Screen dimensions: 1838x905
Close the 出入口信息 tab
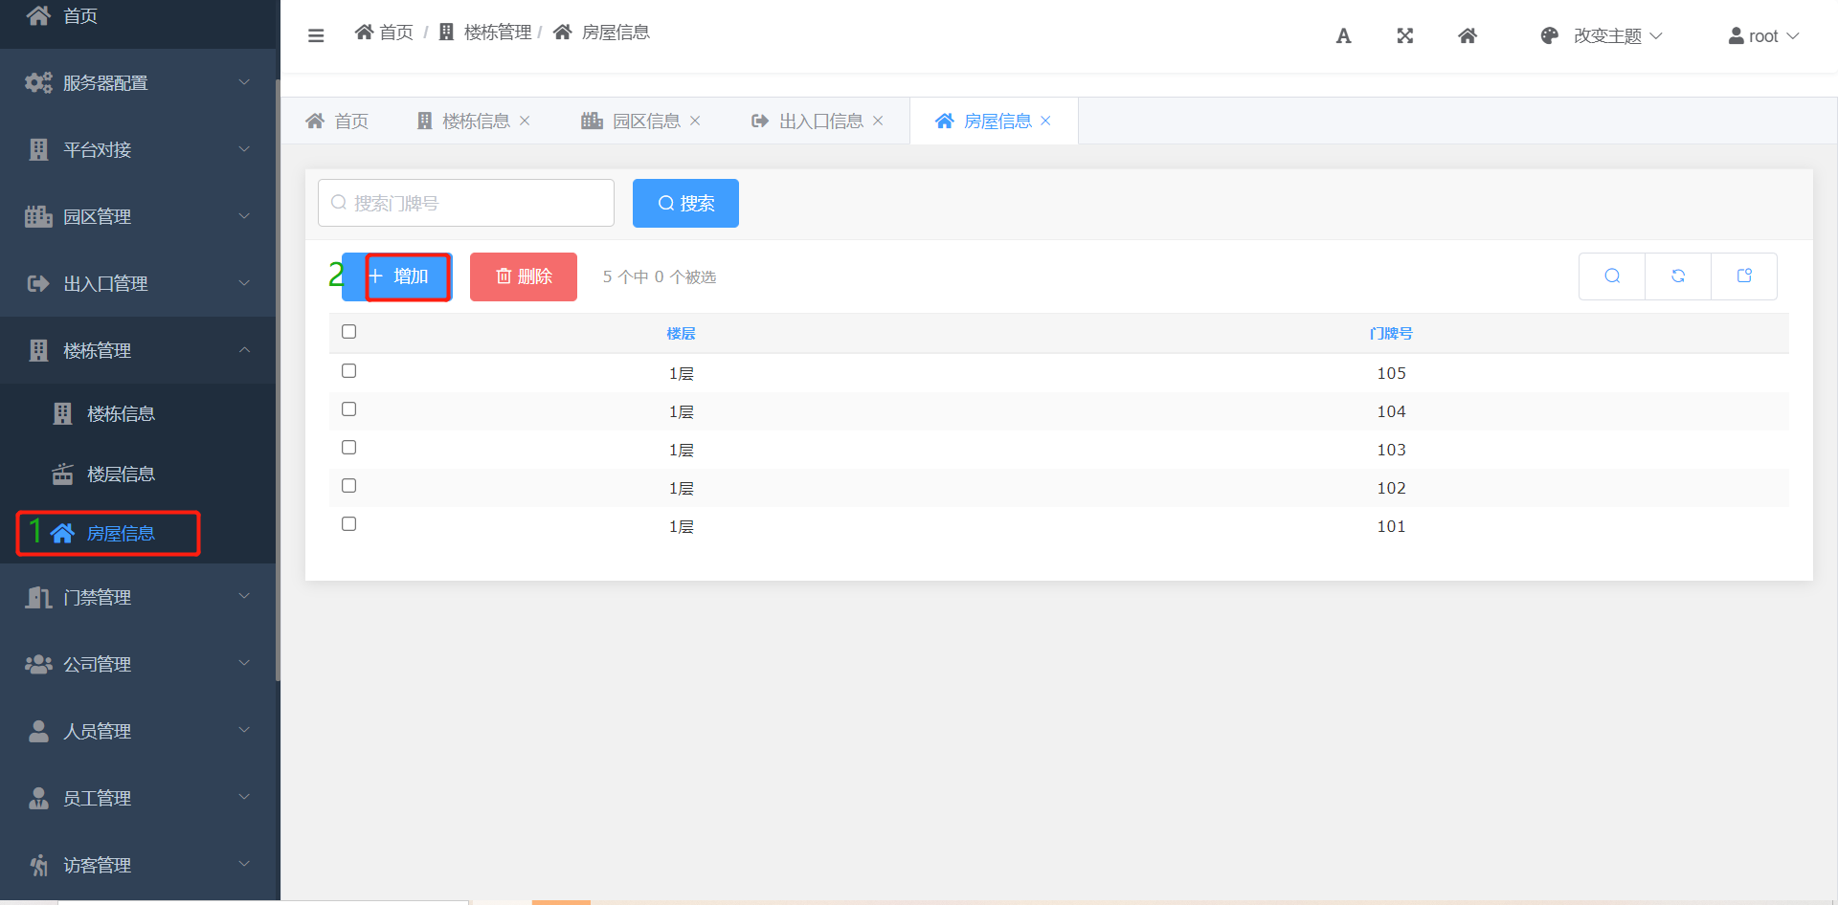pyautogui.click(x=878, y=121)
